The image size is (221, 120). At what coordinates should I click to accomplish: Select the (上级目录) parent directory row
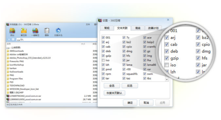[14, 47]
